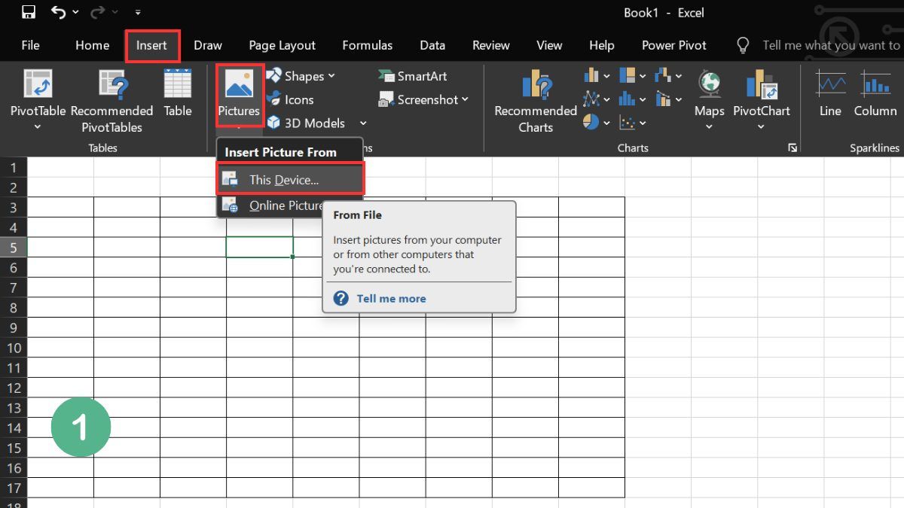The image size is (904, 508).
Task: Click the Tell me more help link
Action: click(x=390, y=298)
